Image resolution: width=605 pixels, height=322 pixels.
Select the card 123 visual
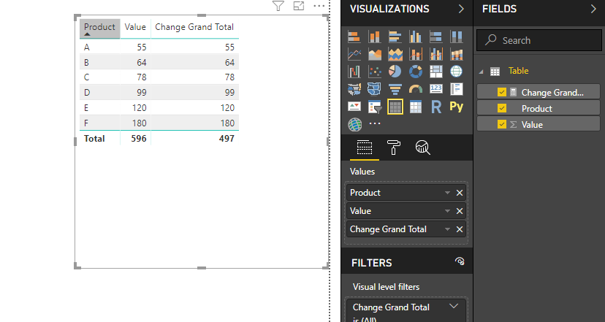point(436,89)
